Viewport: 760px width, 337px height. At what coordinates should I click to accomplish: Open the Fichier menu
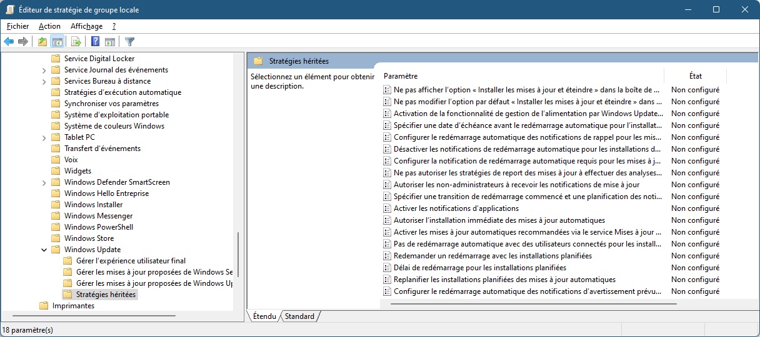[17, 26]
